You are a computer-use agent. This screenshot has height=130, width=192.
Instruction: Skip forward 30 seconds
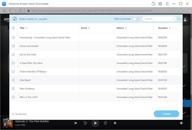click(105, 123)
